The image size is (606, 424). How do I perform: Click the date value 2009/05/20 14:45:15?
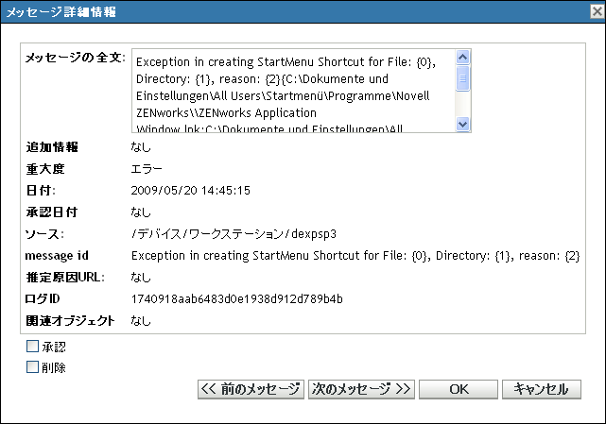point(190,190)
